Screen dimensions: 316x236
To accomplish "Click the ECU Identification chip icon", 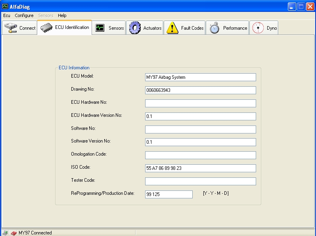I will [x=46, y=28].
